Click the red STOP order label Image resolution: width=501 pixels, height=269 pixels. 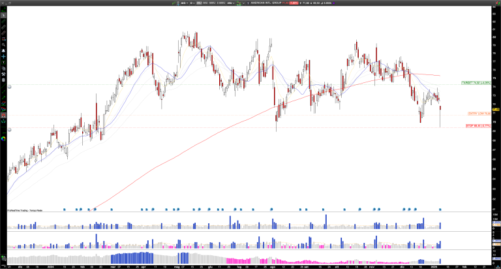point(478,126)
